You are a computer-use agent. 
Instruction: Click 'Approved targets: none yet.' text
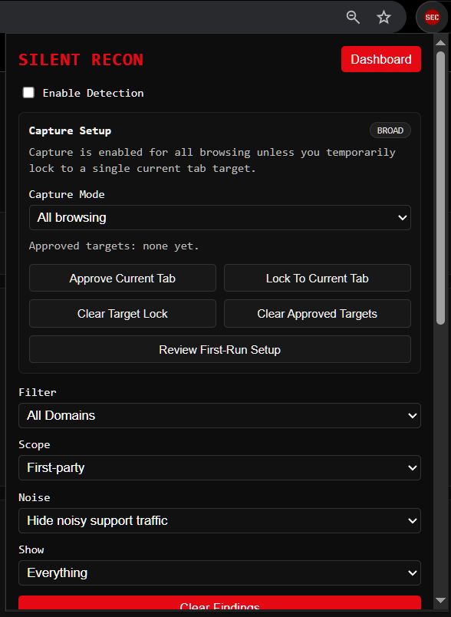[114, 246]
